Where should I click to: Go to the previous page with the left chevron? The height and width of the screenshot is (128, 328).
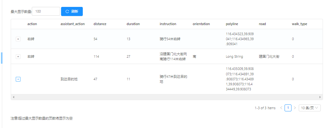pos(281,108)
